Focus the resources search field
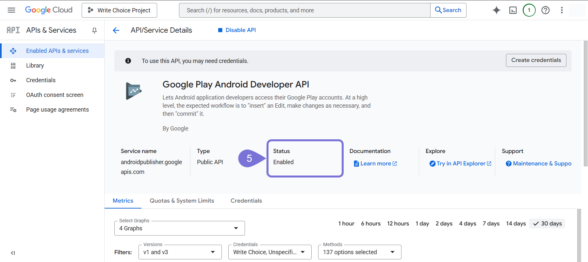Image resolution: width=588 pixels, height=262 pixels. coord(304,10)
